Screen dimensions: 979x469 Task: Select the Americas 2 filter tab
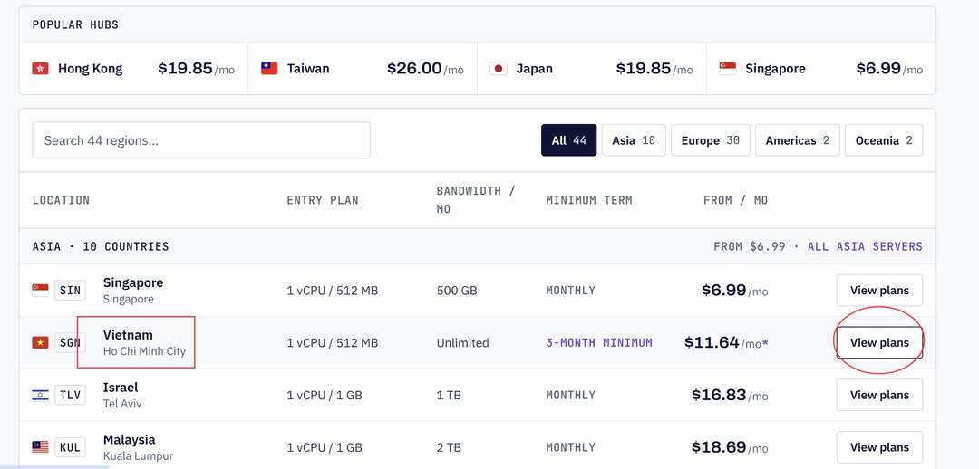[x=798, y=140]
